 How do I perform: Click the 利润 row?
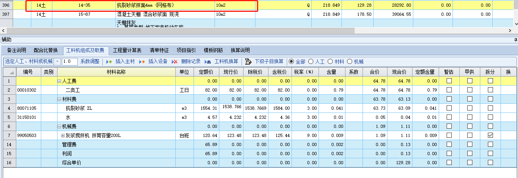[x=259, y=154]
